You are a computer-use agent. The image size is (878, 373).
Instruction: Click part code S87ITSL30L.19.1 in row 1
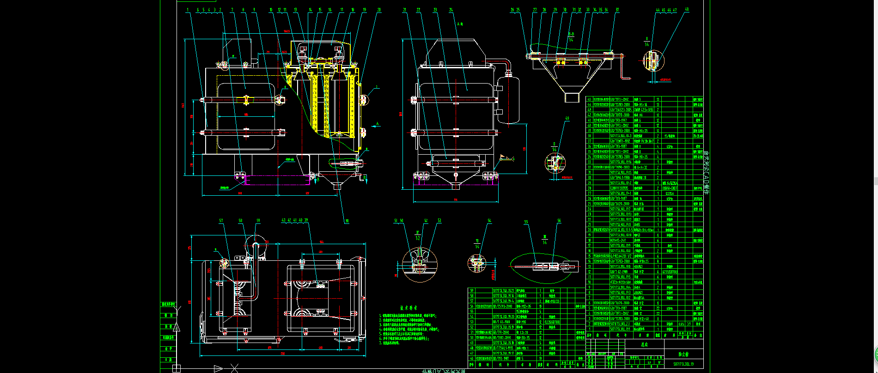(x=620, y=329)
